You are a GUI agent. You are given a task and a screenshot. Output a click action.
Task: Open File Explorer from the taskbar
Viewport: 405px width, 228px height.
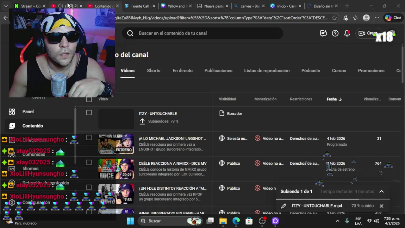[223, 221]
